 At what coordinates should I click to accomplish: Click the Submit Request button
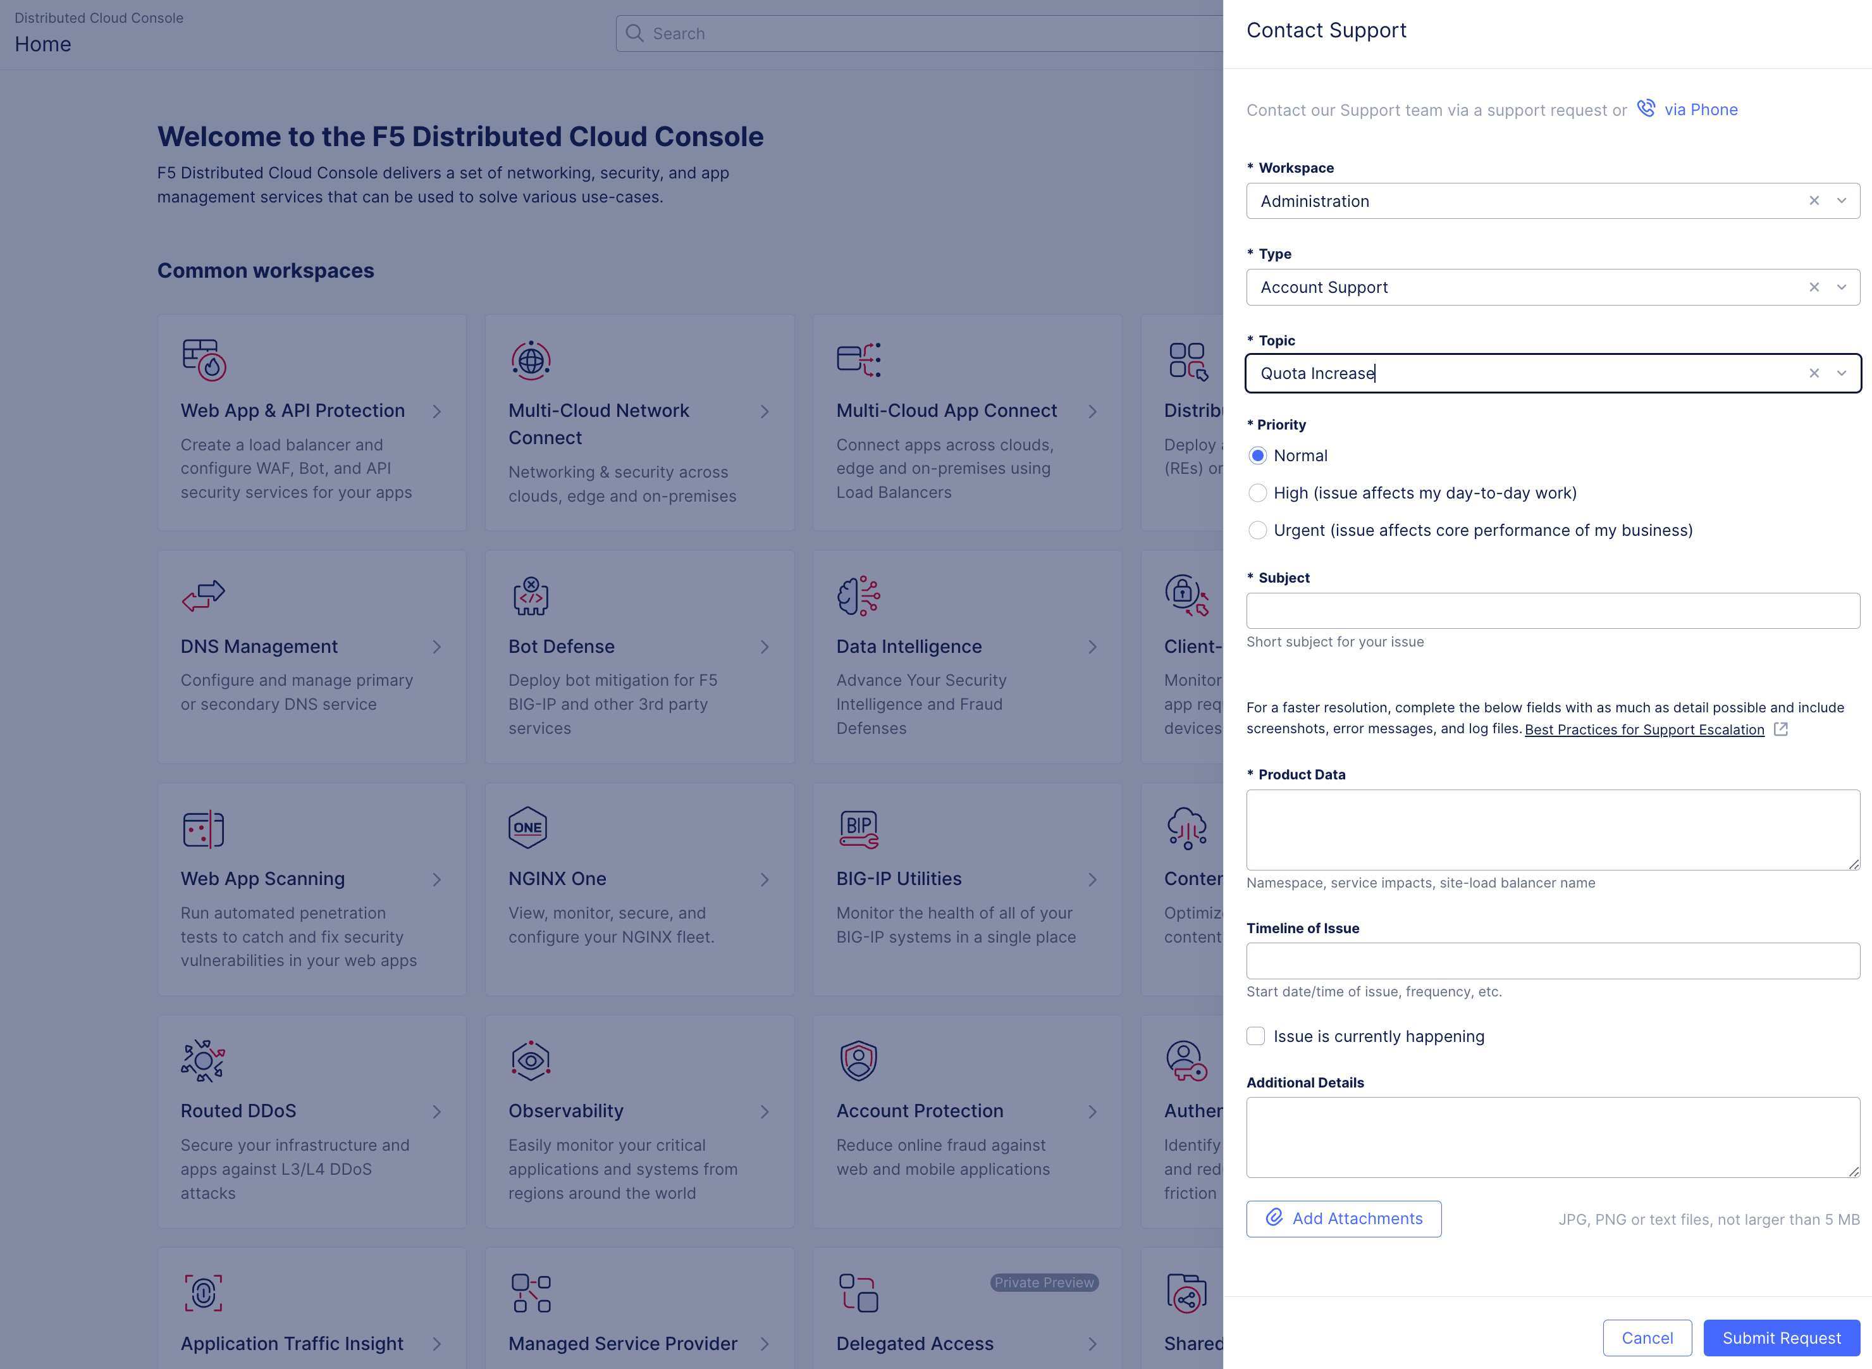coord(1781,1337)
